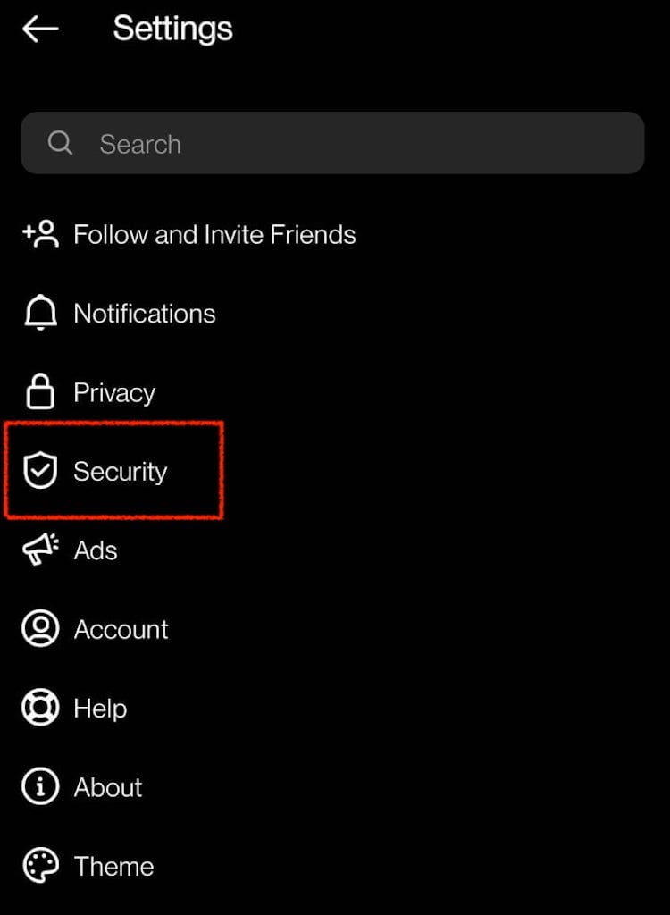Choose the Account text label
The width and height of the screenshot is (670, 915).
click(x=121, y=630)
